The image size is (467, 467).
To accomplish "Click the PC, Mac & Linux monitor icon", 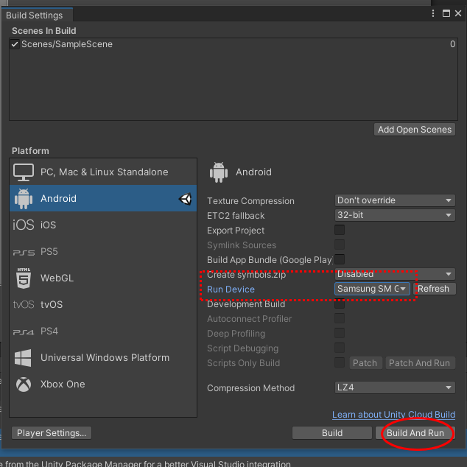I will click(x=24, y=172).
